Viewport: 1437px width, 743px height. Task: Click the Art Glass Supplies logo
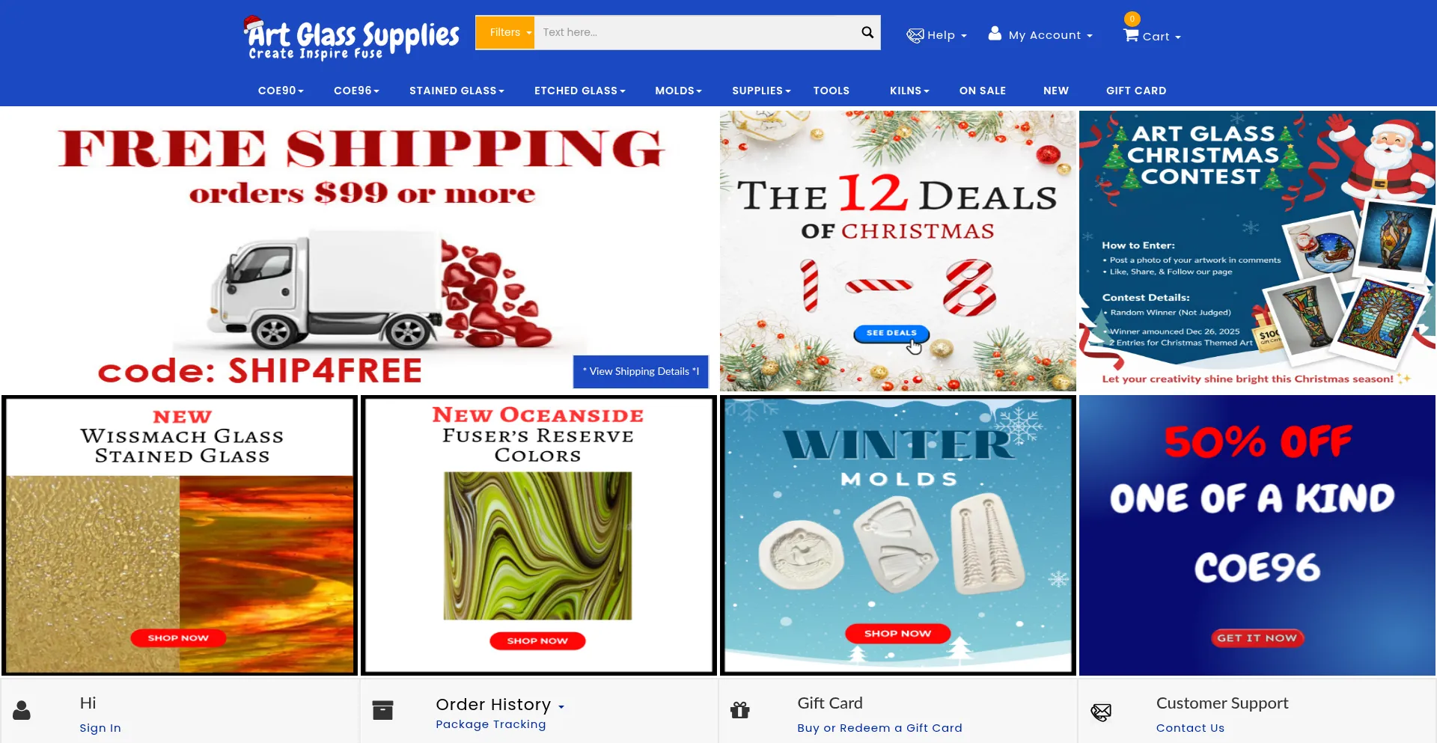[352, 37]
